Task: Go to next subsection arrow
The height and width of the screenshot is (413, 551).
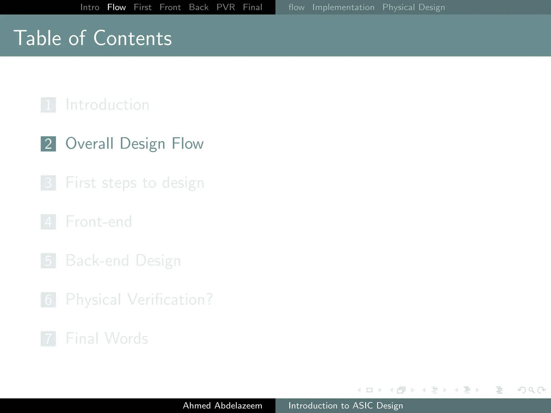Action: point(445,390)
